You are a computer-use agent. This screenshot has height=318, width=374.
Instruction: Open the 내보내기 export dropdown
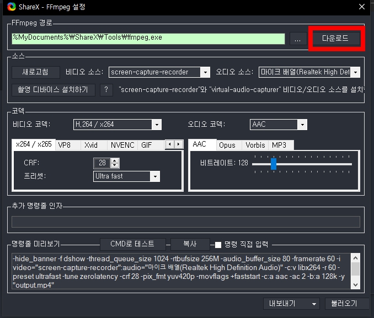[x=291, y=304]
